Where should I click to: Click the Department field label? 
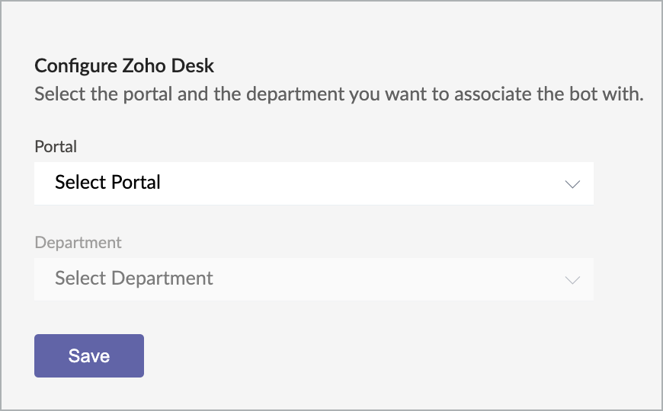point(78,243)
